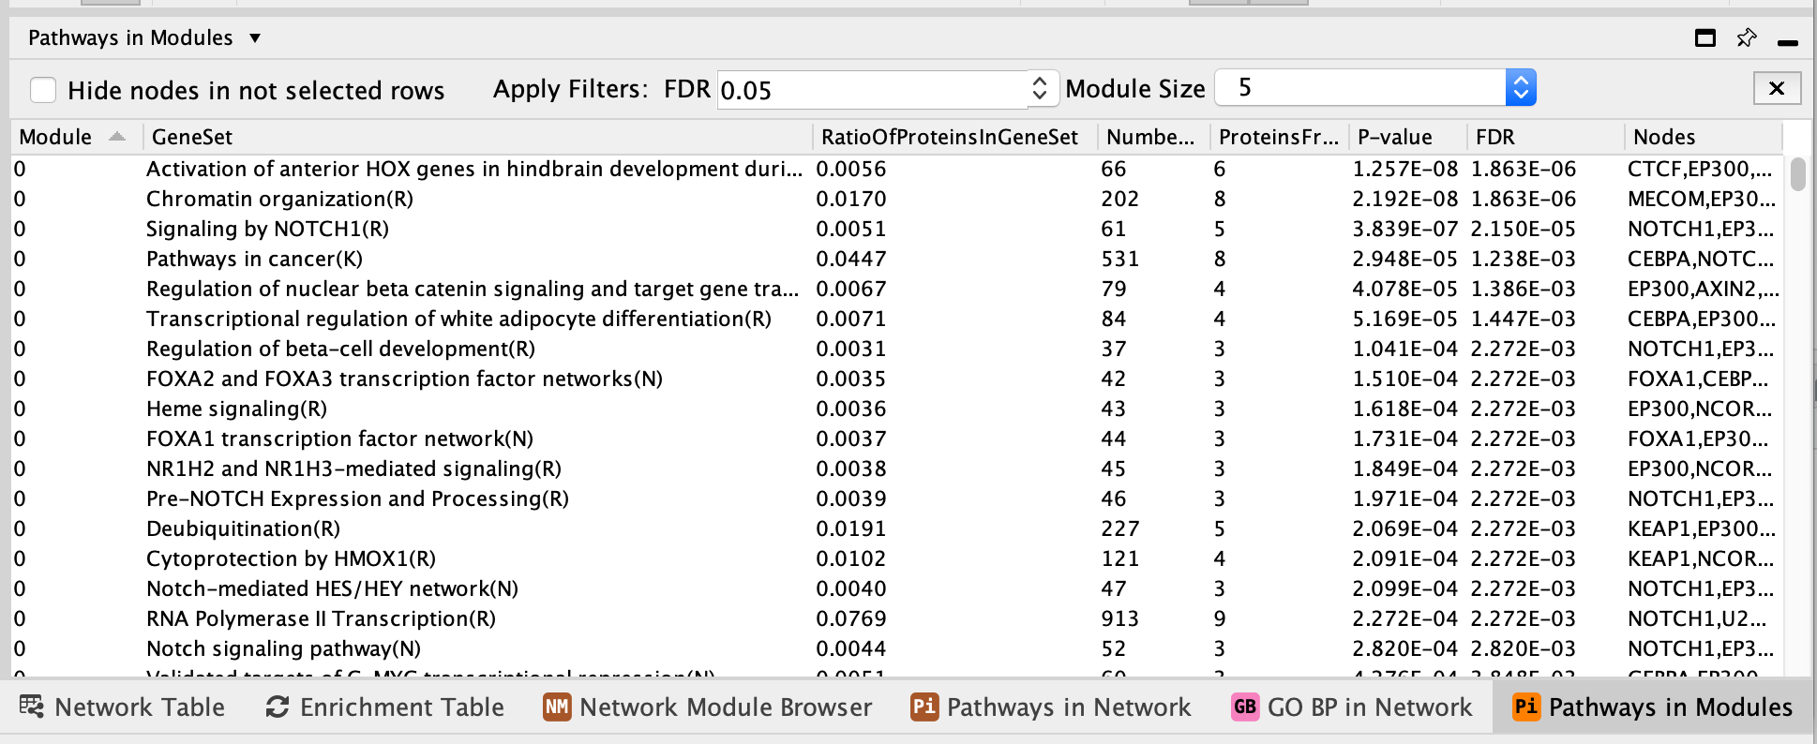Screen dimensions: 1817x744
Task: Click the Pi icon for Pathways in Network
Action: (x=924, y=707)
